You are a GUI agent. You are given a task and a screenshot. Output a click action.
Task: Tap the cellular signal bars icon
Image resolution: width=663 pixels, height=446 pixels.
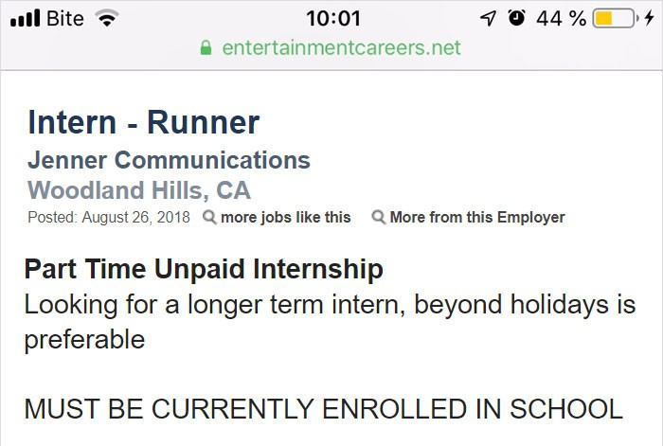(x=24, y=18)
